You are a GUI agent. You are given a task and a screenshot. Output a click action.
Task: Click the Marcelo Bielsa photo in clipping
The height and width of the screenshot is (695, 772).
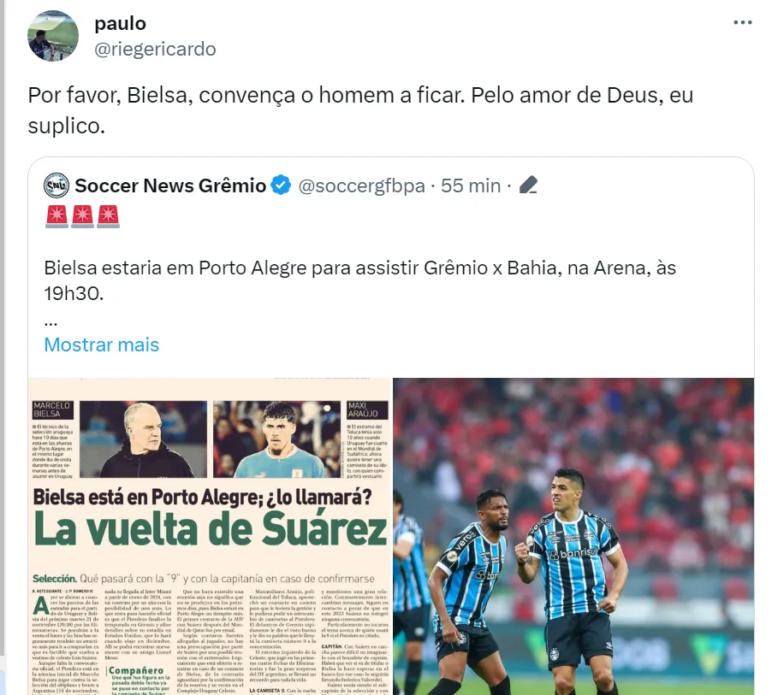tap(143, 439)
